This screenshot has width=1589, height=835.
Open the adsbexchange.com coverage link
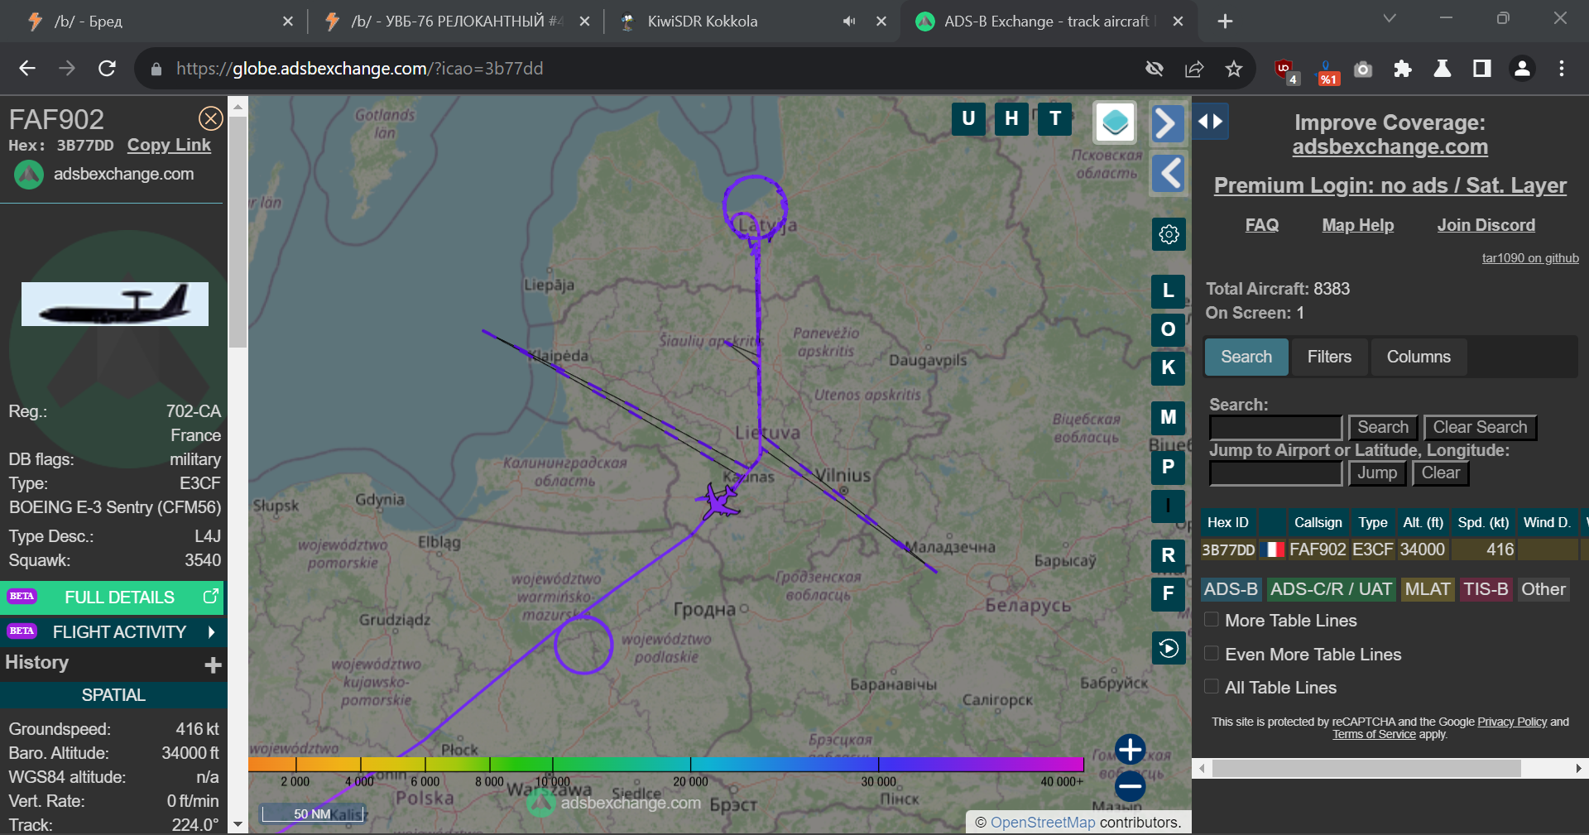point(1390,147)
